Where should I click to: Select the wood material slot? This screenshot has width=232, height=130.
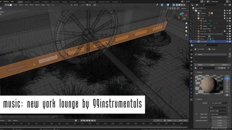click(x=211, y=55)
